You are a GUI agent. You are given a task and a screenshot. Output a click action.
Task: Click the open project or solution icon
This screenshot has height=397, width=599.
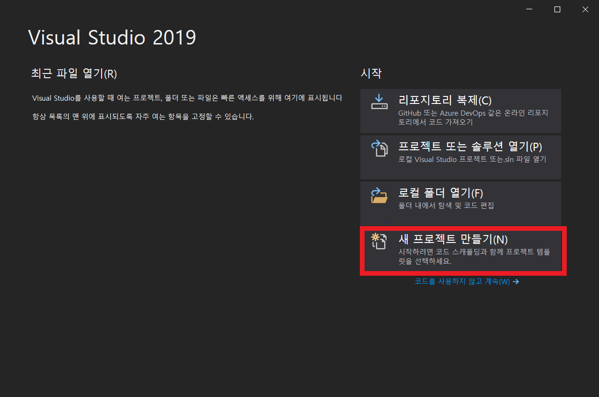click(380, 148)
